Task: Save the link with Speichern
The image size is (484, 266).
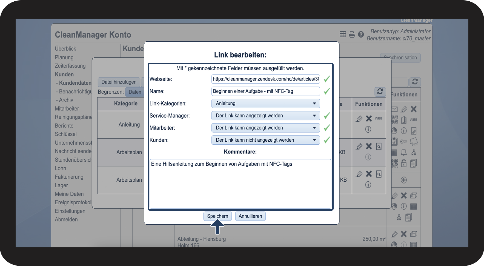Action: pos(218,216)
